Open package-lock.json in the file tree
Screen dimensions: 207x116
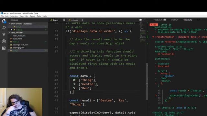tap(20, 45)
